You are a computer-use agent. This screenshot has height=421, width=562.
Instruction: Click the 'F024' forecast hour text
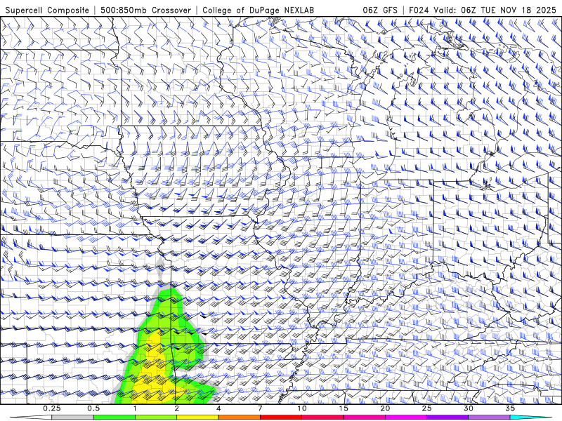click(419, 10)
